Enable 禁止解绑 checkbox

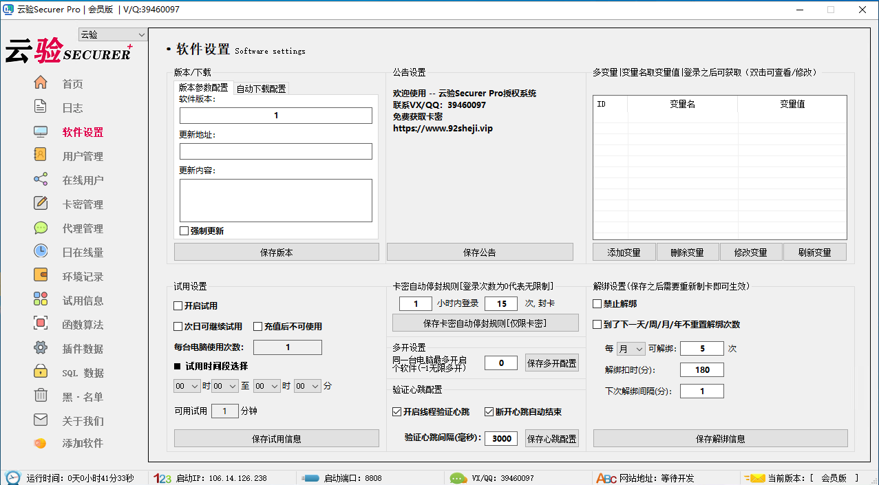597,303
